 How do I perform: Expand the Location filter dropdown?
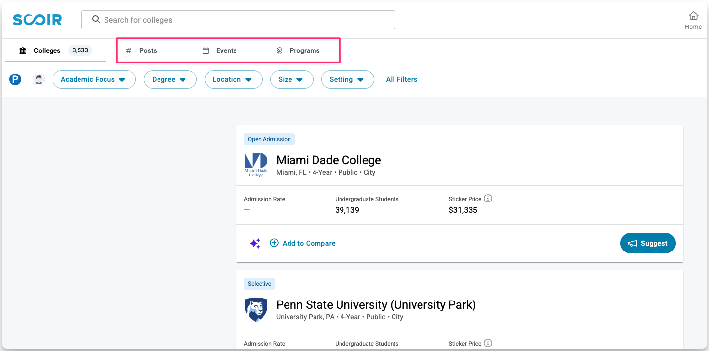point(233,79)
